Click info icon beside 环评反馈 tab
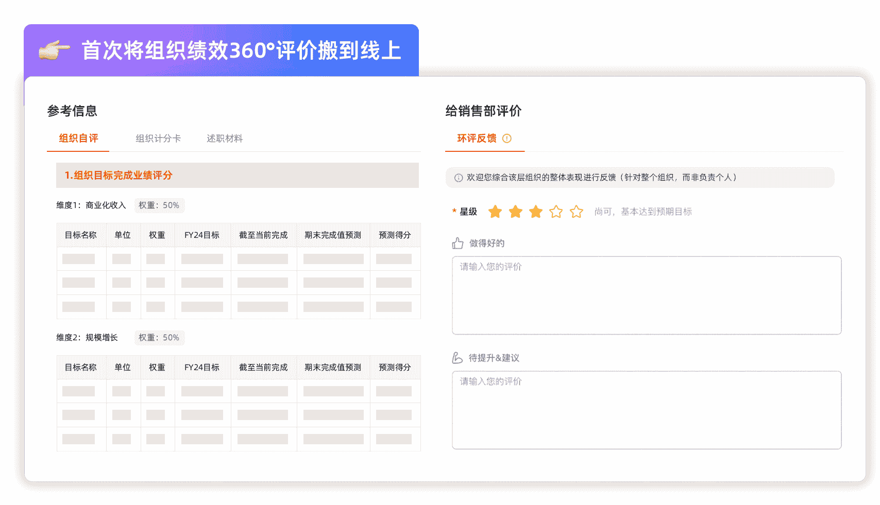Image resolution: width=880 pixels, height=505 pixels. (507, 138)
